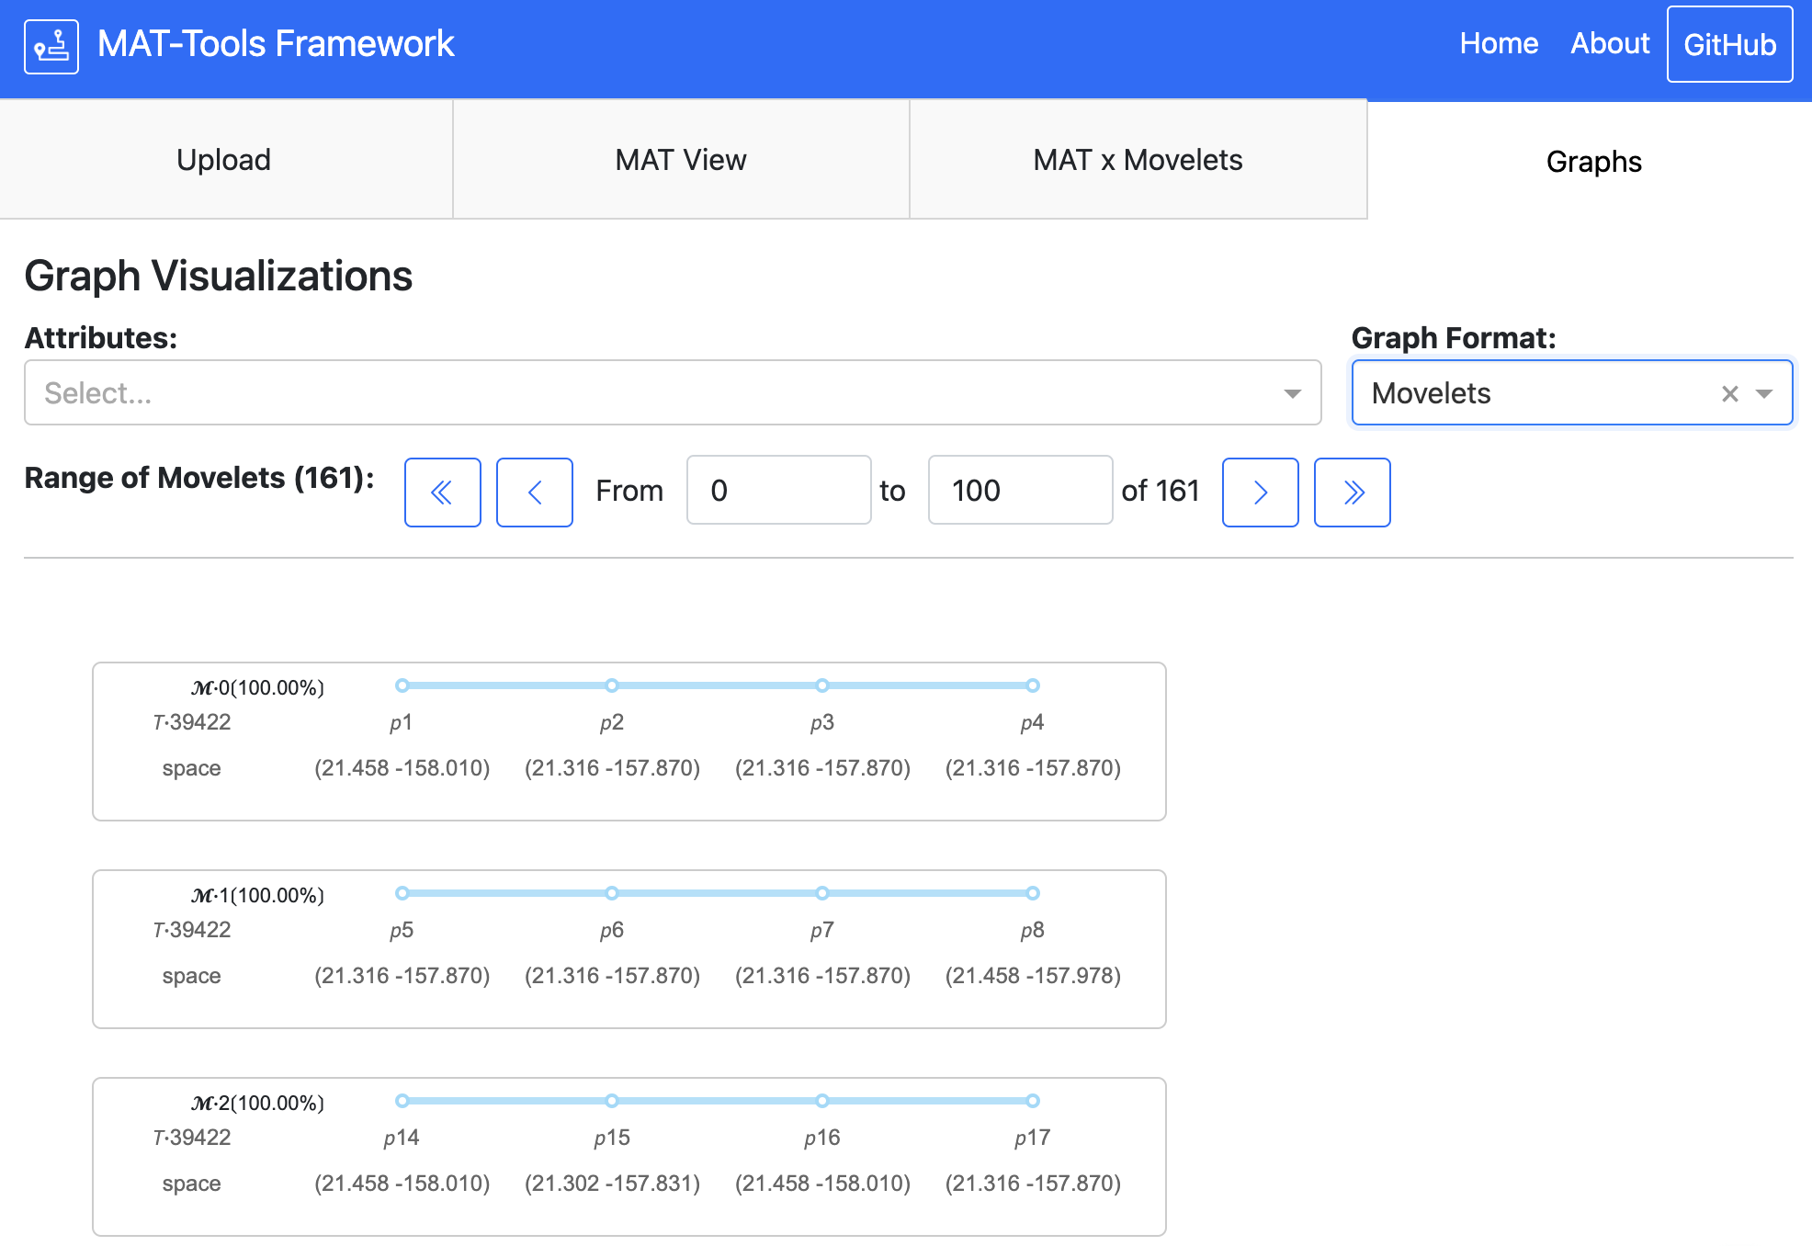
Task: Go to previous movelets range
Action: [x=534, y=493]
